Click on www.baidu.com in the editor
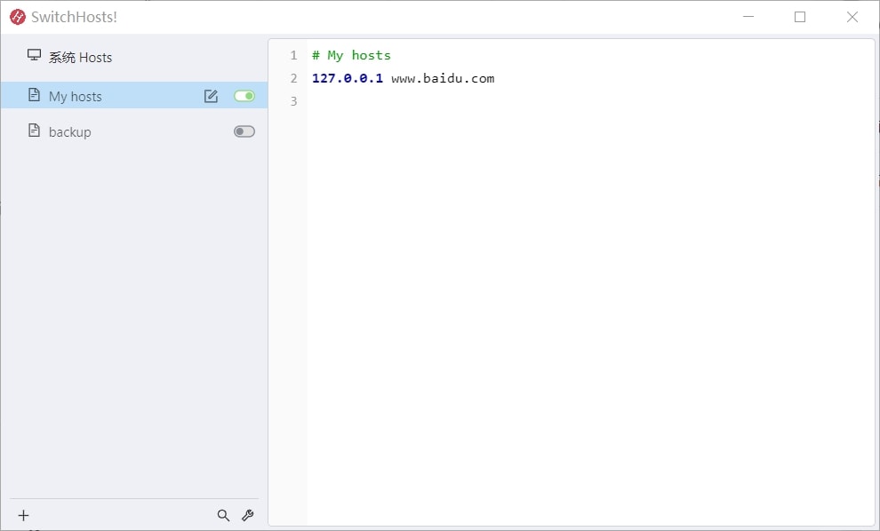Image resolution: width=880 pixels, height=531 pixels. (443, 78)
